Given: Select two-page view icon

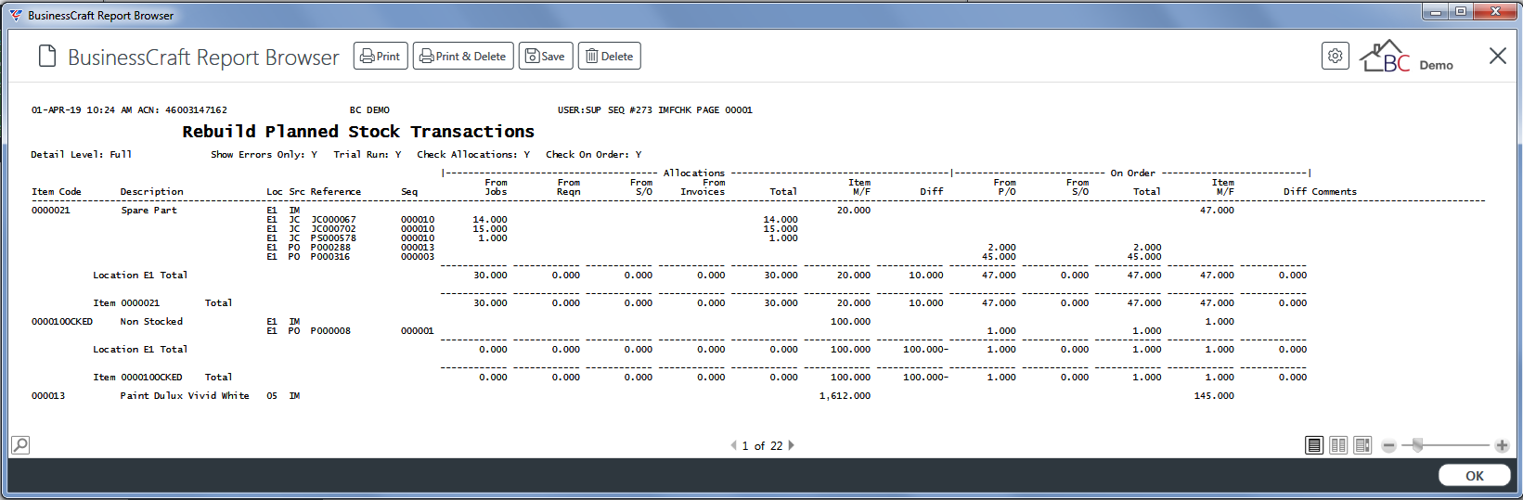Looking at the screenshot, I should (1338, 445).
